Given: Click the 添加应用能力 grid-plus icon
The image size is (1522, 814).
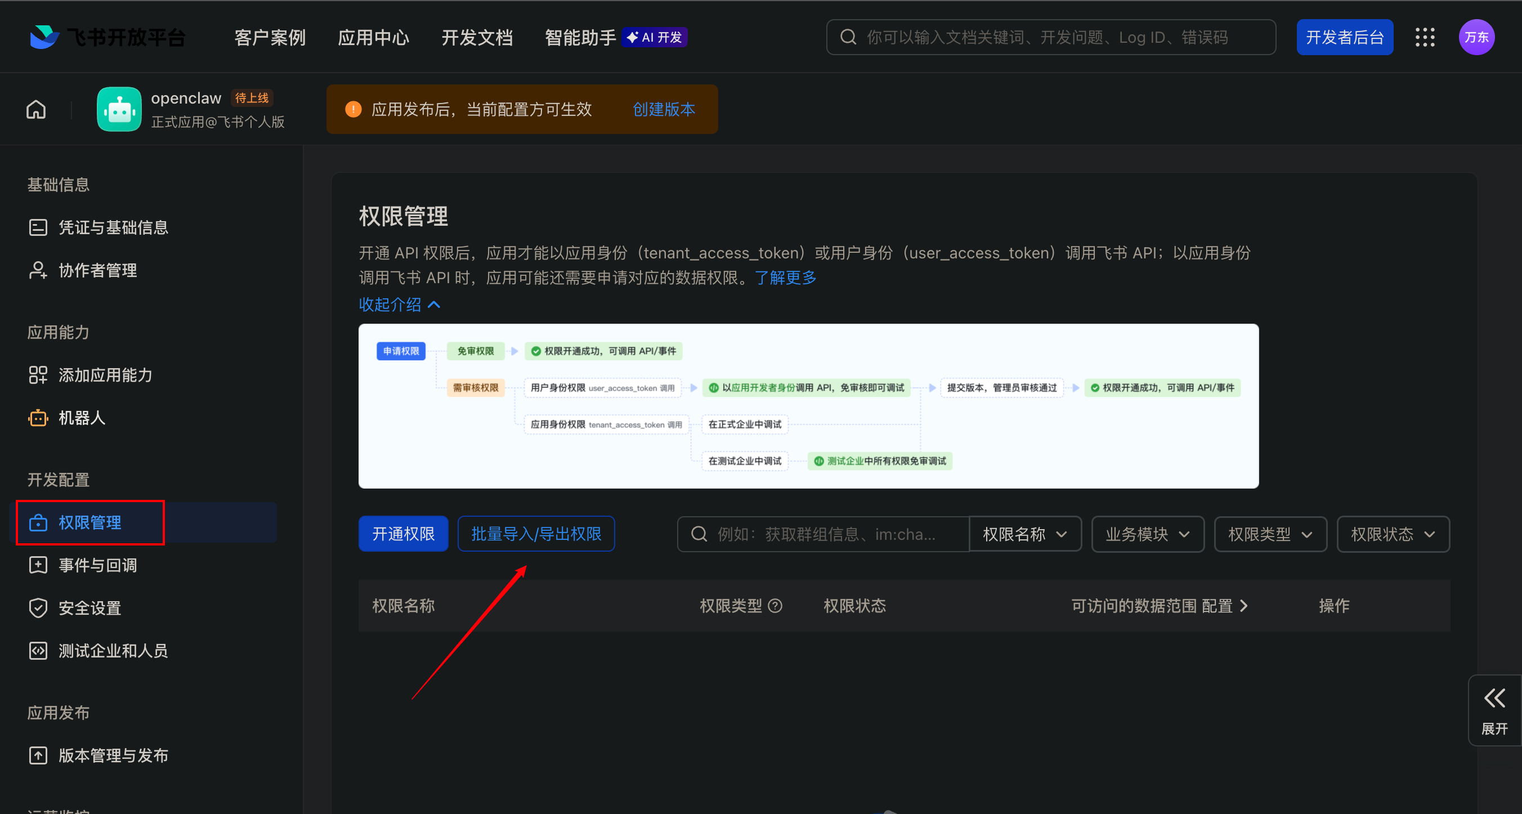Looking at the screenshot, I should point(38,375).
